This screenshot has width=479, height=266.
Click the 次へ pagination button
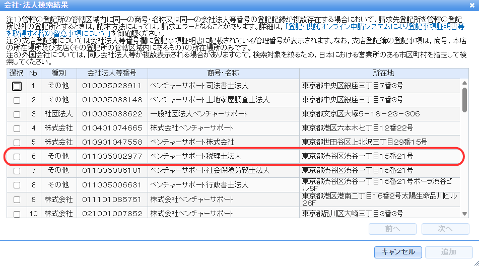click(445, 229)
